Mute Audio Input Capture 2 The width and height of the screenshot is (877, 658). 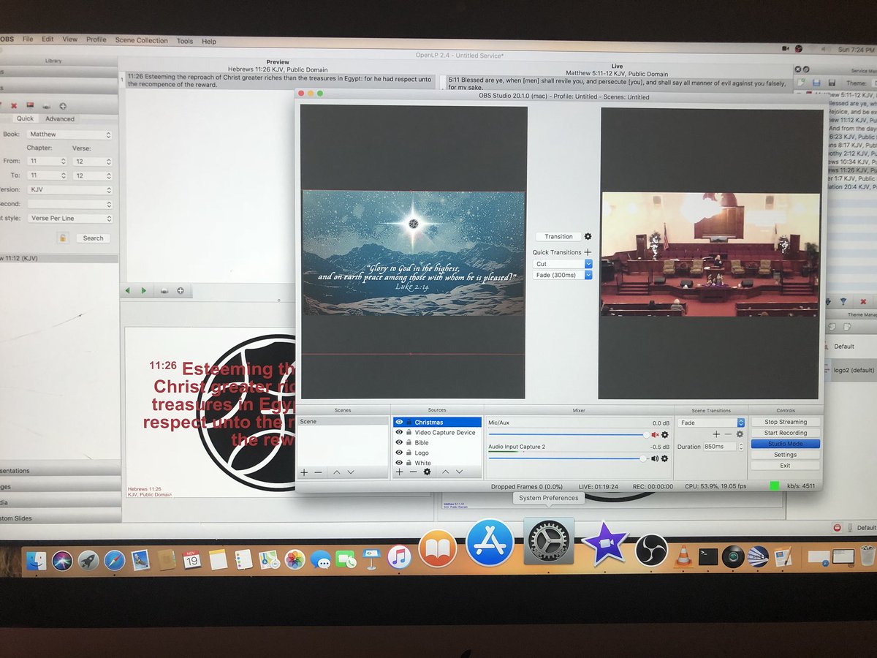pos(655,458)
